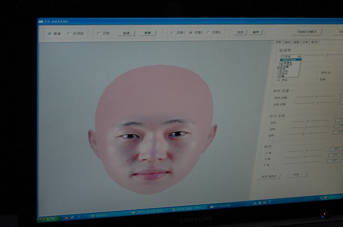Click the 저장 button below the rotation section

point(296,175)
